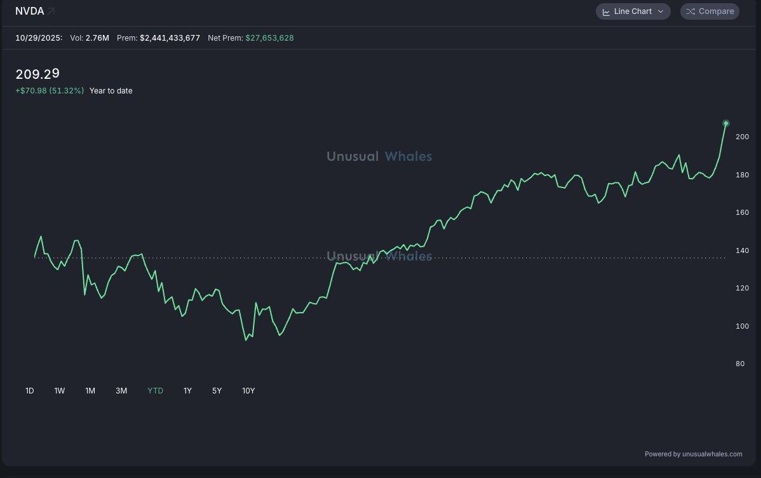Enable the 1M range toggle
The height and width of the screenshot is (478, 761).
pos(90,390)
